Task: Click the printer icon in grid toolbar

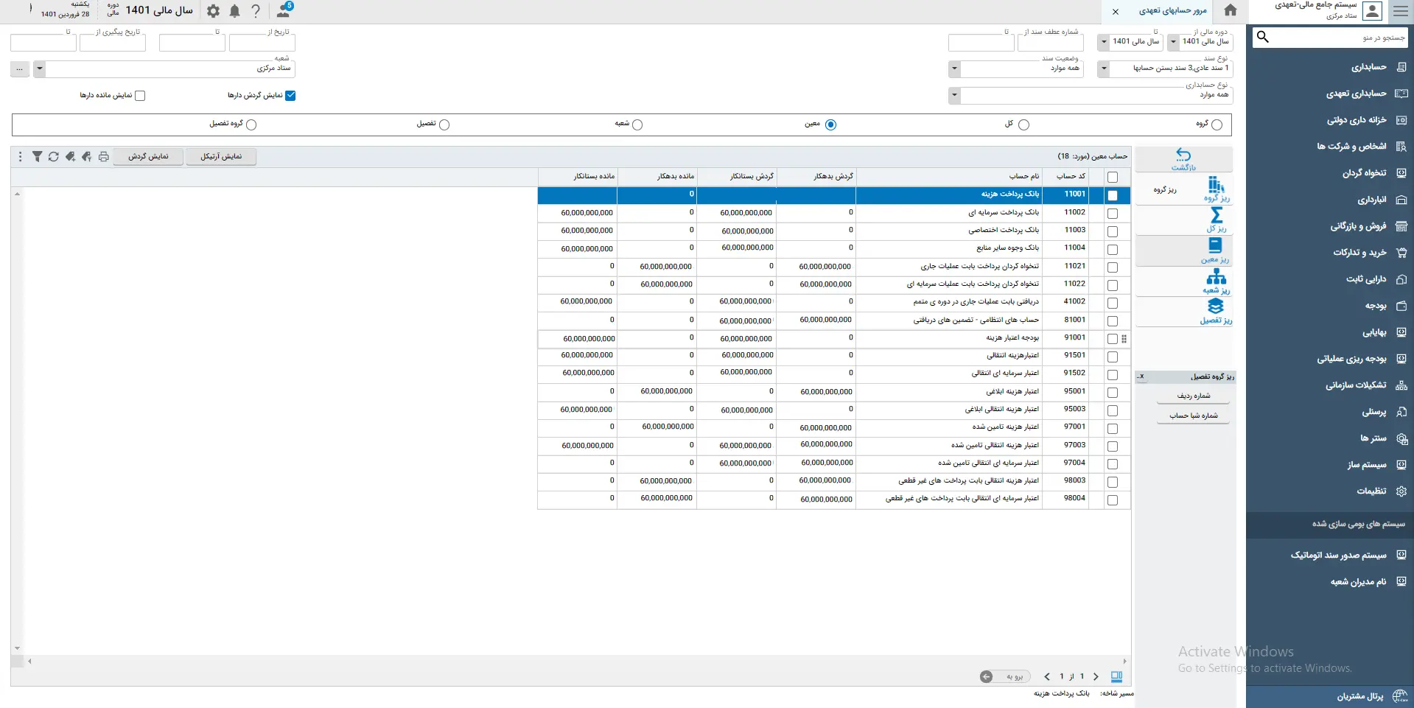Action: pyautogui.click(x=104, y=157)
